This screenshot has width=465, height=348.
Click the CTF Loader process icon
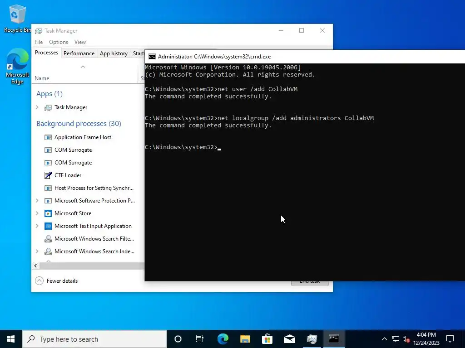click(x=48, y=175)
